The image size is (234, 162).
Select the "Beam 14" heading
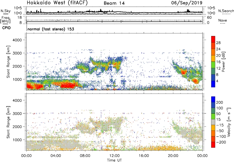pyautogui.click(x=114, y=3)
